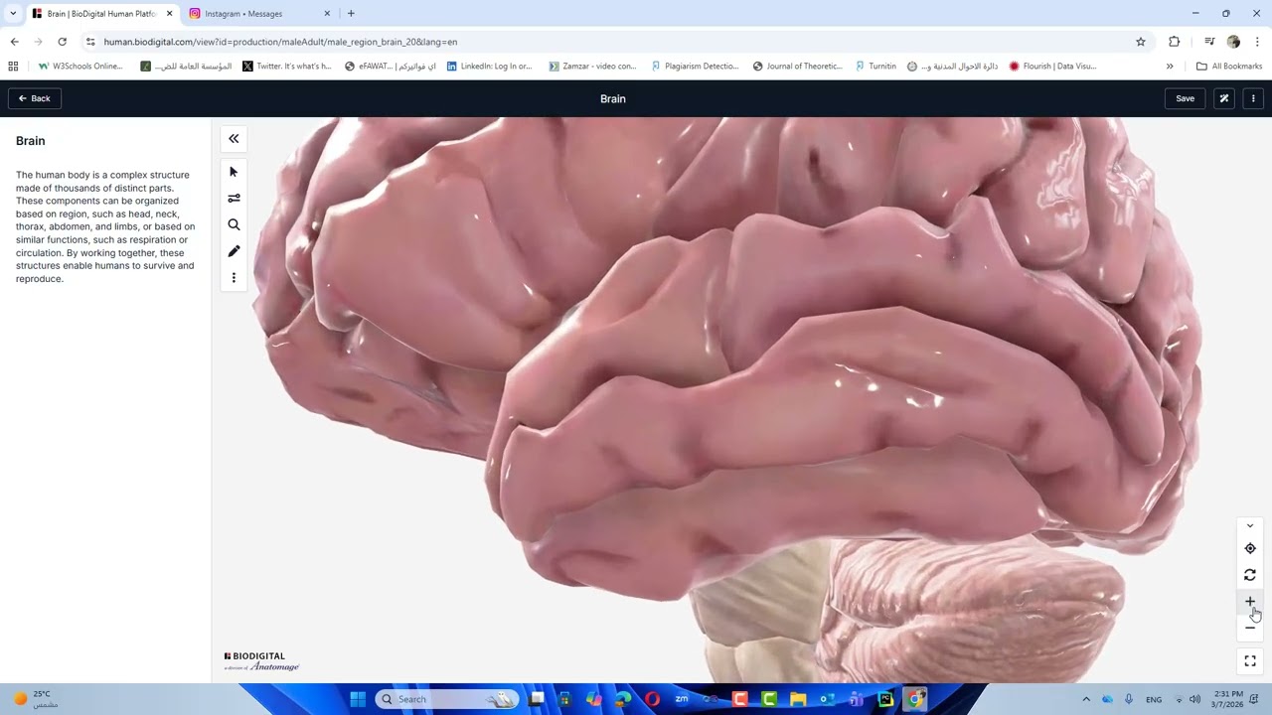The width and height of the screenshot is (1272, 715).
Task: Bookmark this page with the star
Action: tap(1141, 42)
